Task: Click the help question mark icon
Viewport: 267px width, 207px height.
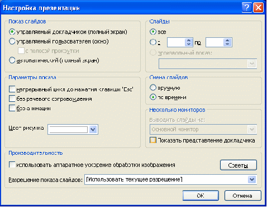Action: pos(247,8)
